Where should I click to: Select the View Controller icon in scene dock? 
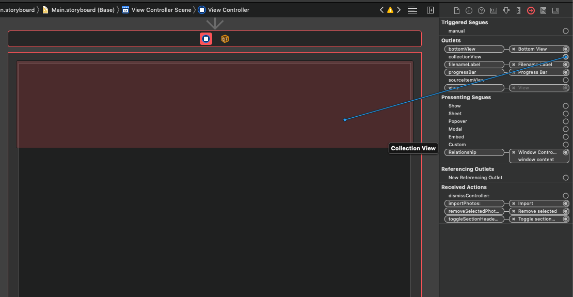click(x=206, y=39)
